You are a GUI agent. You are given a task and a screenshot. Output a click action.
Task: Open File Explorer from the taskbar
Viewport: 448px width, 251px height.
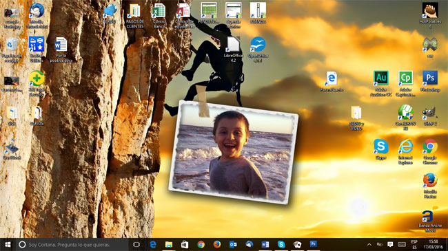click(x=169, y=244)
